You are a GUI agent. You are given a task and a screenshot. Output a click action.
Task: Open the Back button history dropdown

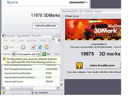click(x=17, y=47)
